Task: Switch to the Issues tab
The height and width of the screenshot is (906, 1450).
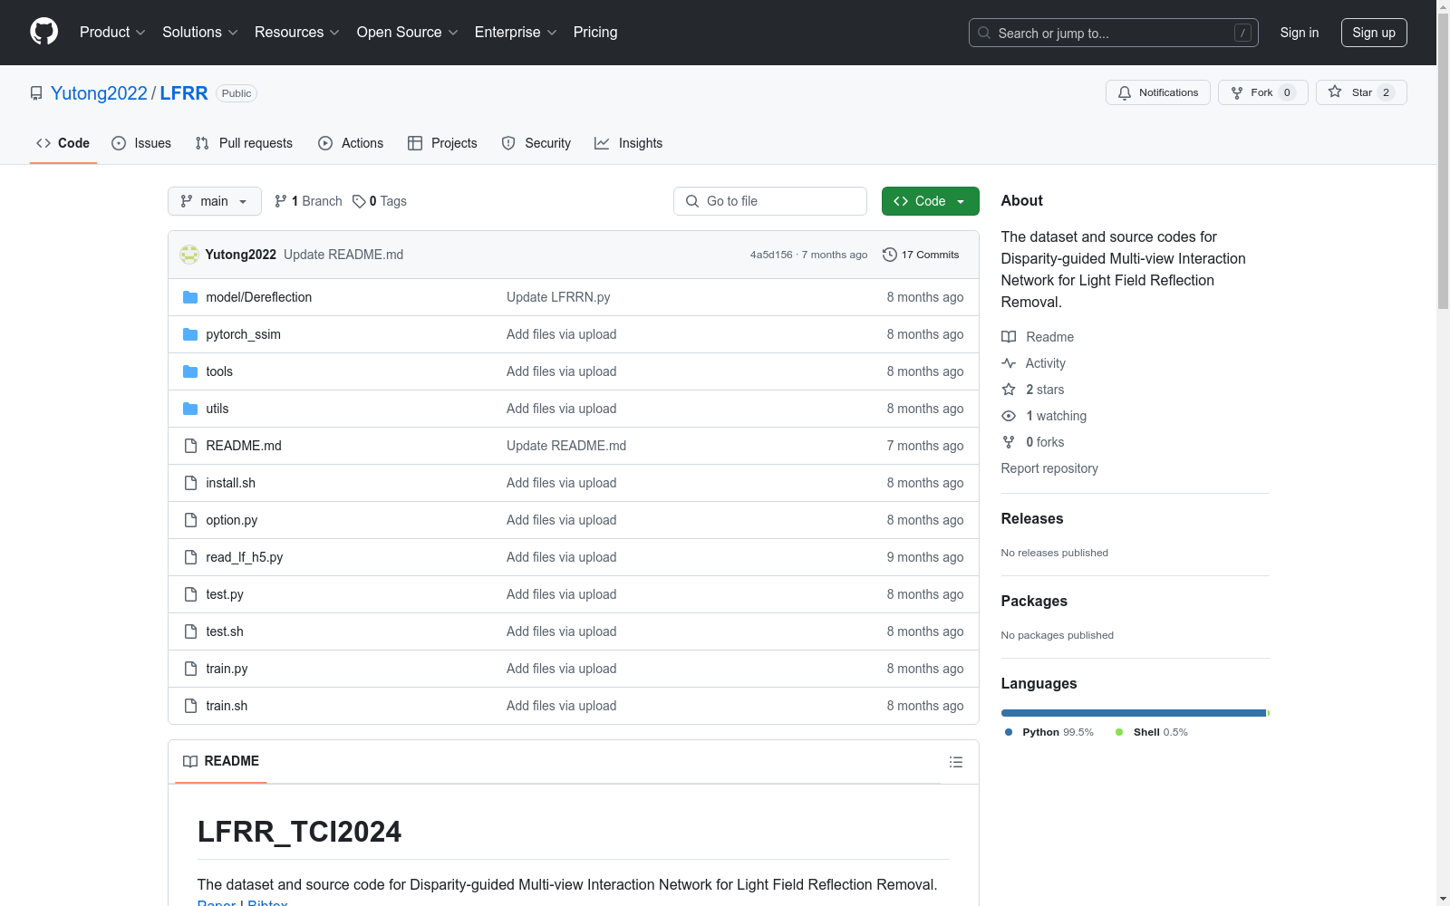Action: coord(141,143)
